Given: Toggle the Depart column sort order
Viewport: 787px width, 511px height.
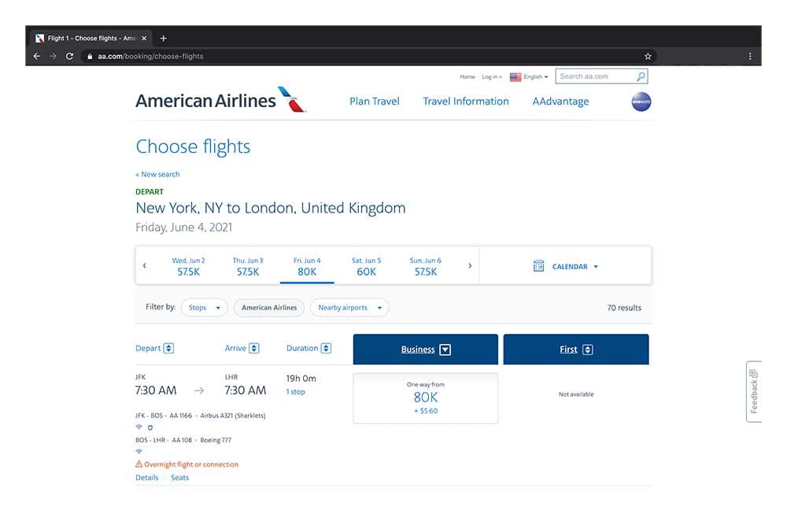Looking at the screenshot, I should pos(170,347).
